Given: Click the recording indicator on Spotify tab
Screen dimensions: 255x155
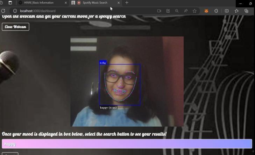Looking at the screenshot, I should pos(79,2).
